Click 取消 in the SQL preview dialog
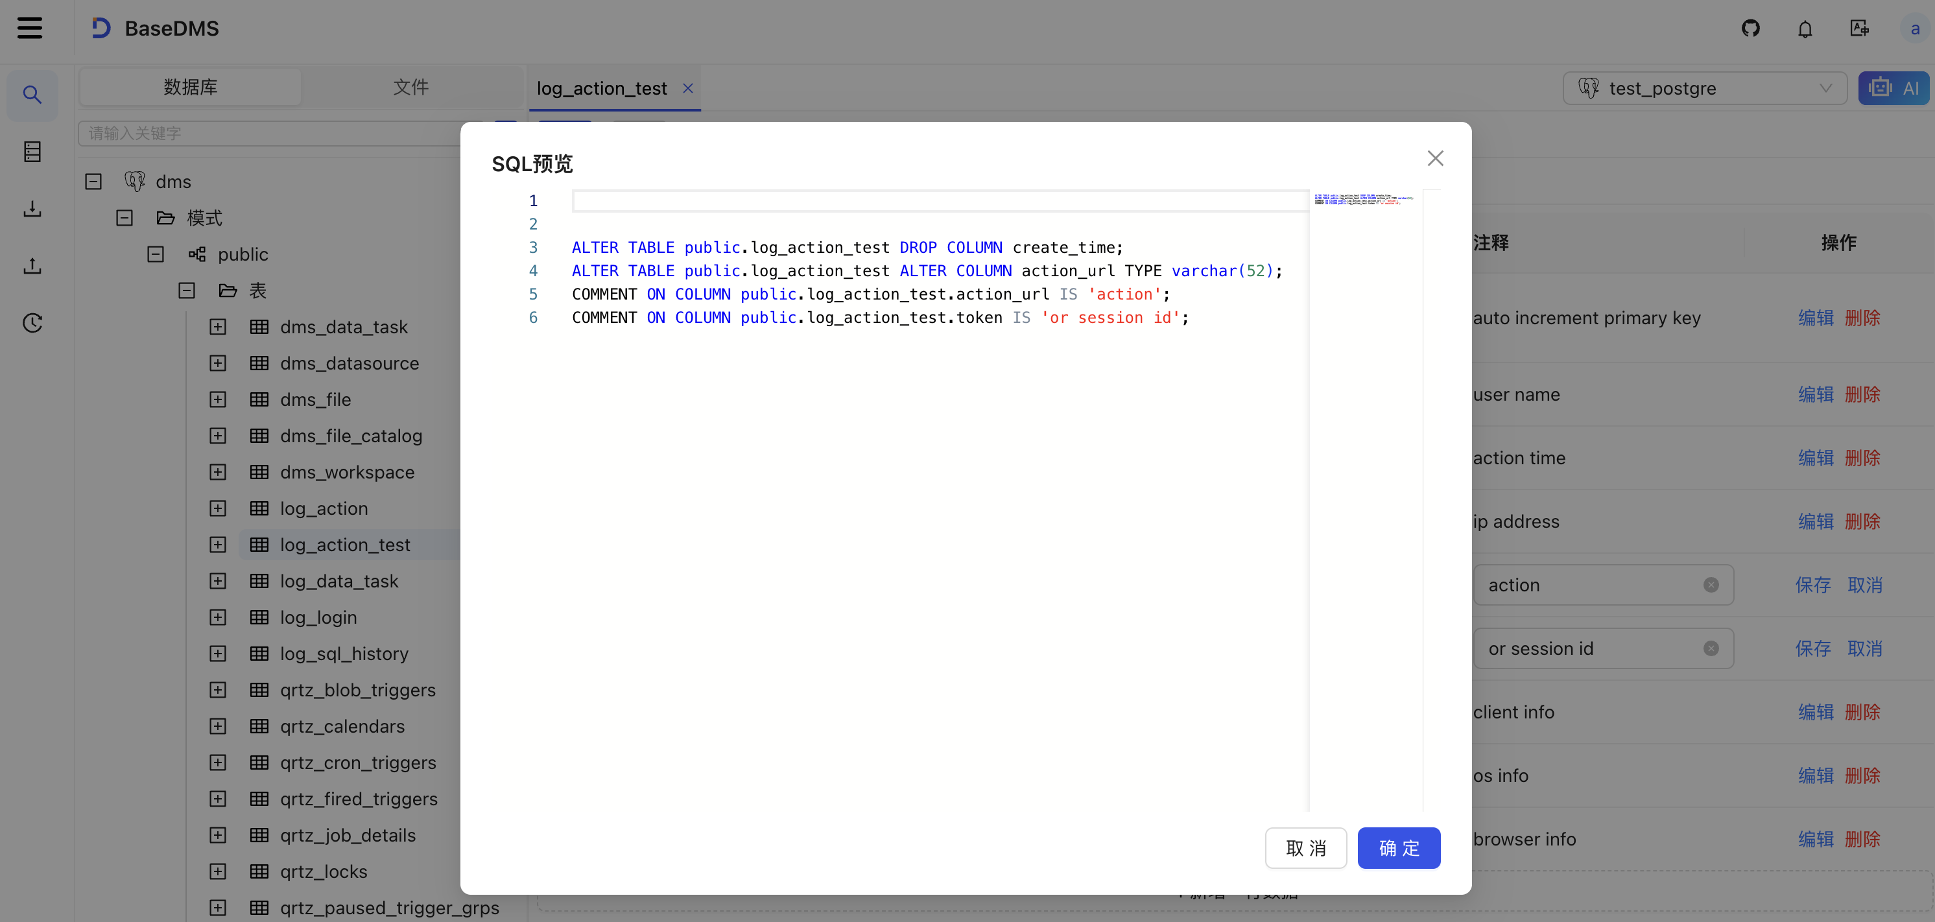This screenshot has height=922, width=1935. [1305, 847]
